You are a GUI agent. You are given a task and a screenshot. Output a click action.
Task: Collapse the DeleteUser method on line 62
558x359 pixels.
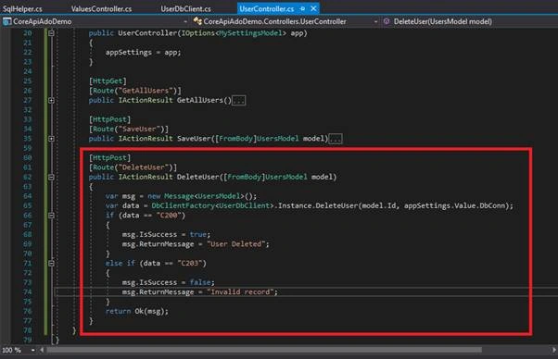(51, 177)
